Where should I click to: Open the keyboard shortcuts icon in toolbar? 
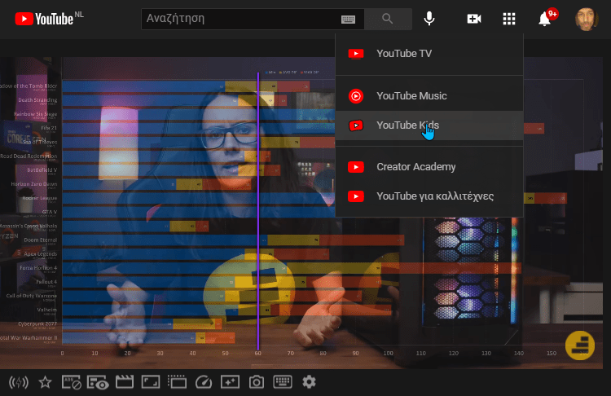283,382
